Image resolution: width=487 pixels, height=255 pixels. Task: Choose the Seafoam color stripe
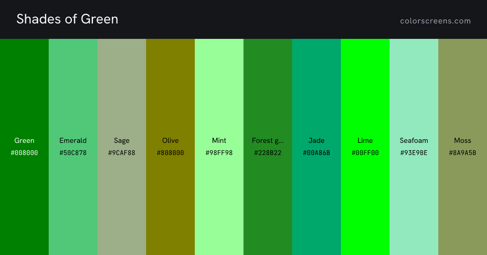coord(414,147)
